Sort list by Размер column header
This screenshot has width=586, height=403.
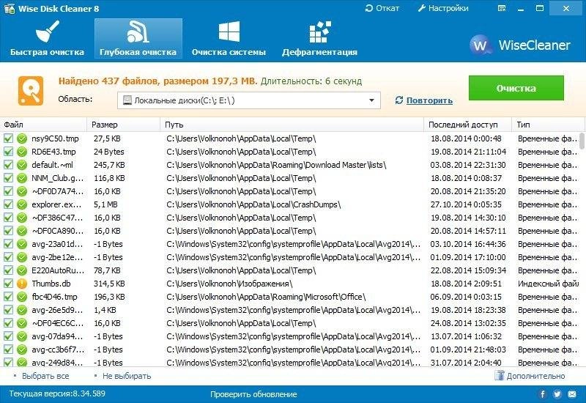click(124, 125)
